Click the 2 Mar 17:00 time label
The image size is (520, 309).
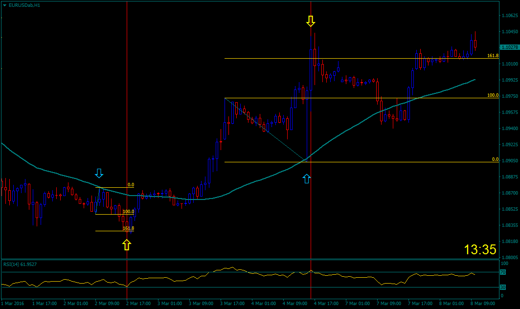138,303
